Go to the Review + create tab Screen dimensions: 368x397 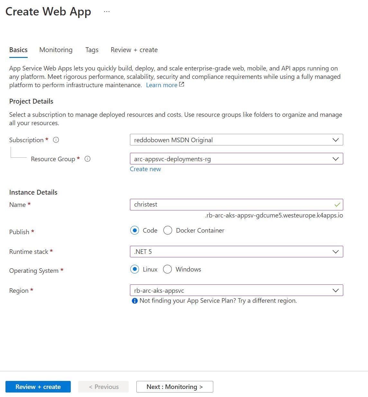click(x=134, y=50)
